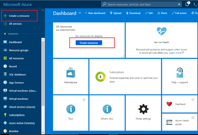Click the resize handle on All resources tile
This screenshot has height=135, width=198.
(123, 56)
